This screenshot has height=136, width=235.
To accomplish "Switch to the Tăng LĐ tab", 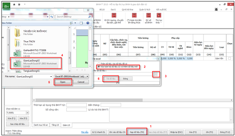I will pyautogui.click(x=55, y=125).
